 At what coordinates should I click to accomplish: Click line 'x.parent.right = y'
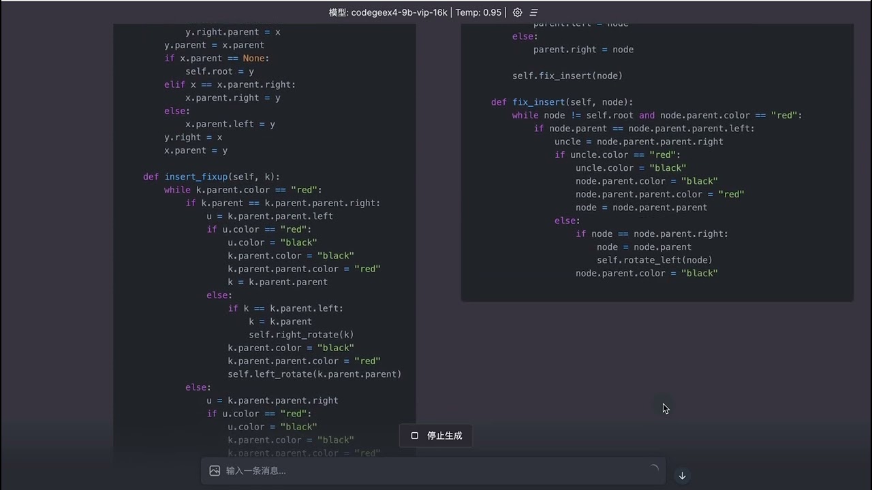[233, 98]
